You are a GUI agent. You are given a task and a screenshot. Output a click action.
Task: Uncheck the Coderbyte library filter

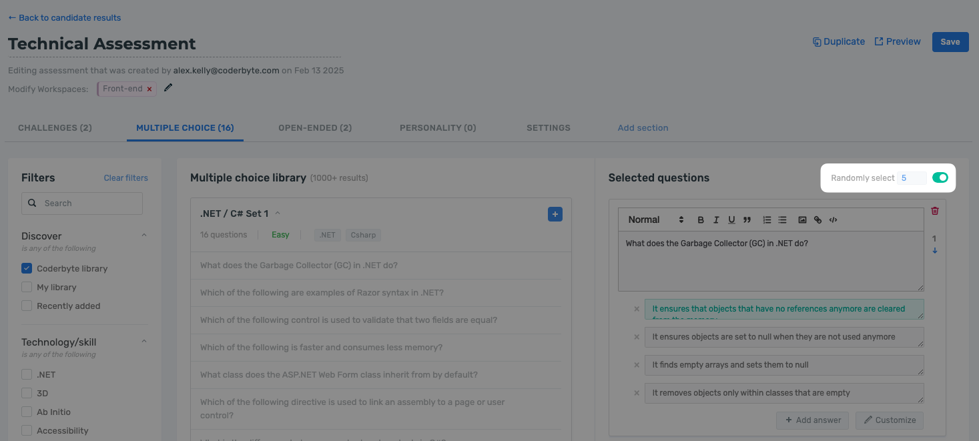(27, 269)
